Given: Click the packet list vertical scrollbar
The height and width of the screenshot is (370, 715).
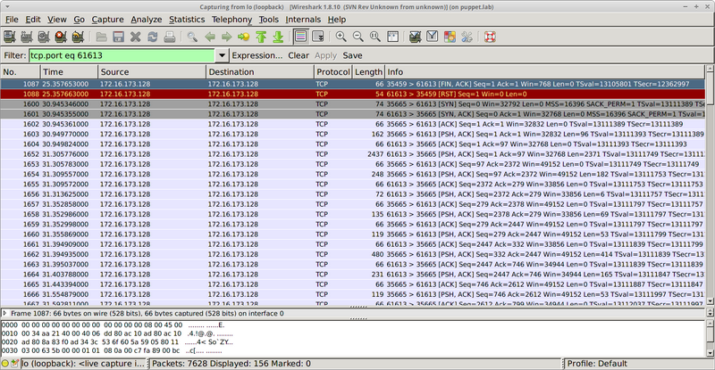Looking at the screenshot, I should click(x=710, y=185).
